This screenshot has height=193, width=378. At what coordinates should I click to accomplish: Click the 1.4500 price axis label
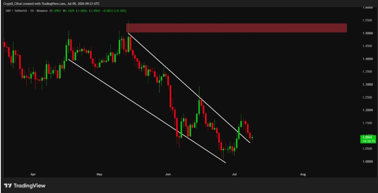(x=368, y=46)
